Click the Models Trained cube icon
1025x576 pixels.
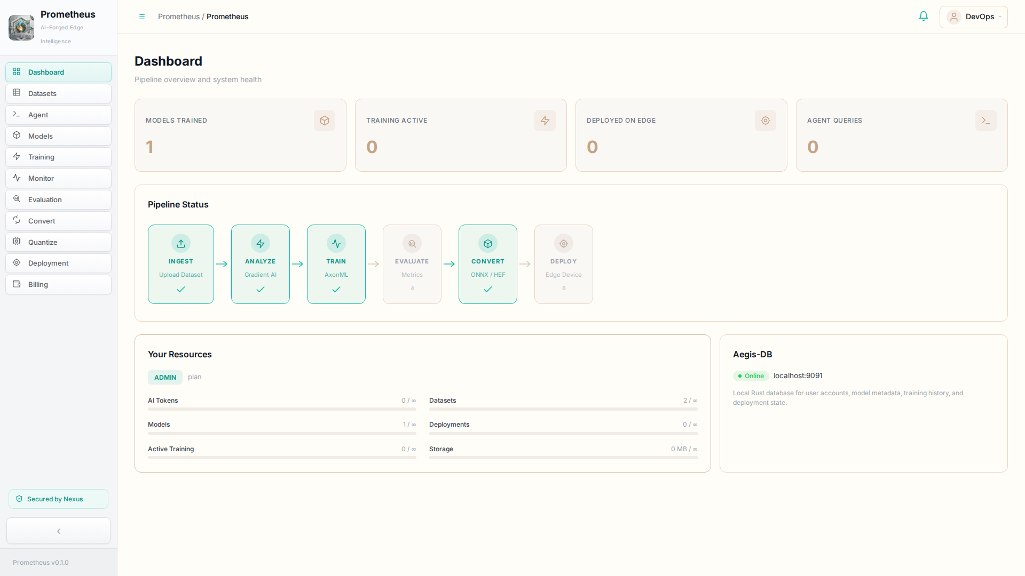point(324,121)
